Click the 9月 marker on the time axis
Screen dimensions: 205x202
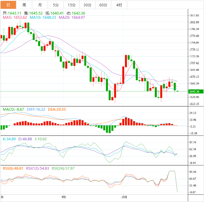(x=63, y=197)
